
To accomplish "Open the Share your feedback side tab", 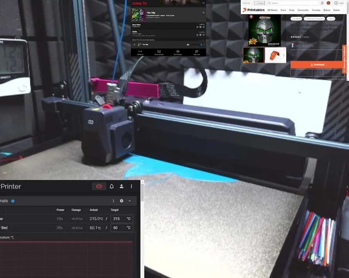I will coord(344,58).
